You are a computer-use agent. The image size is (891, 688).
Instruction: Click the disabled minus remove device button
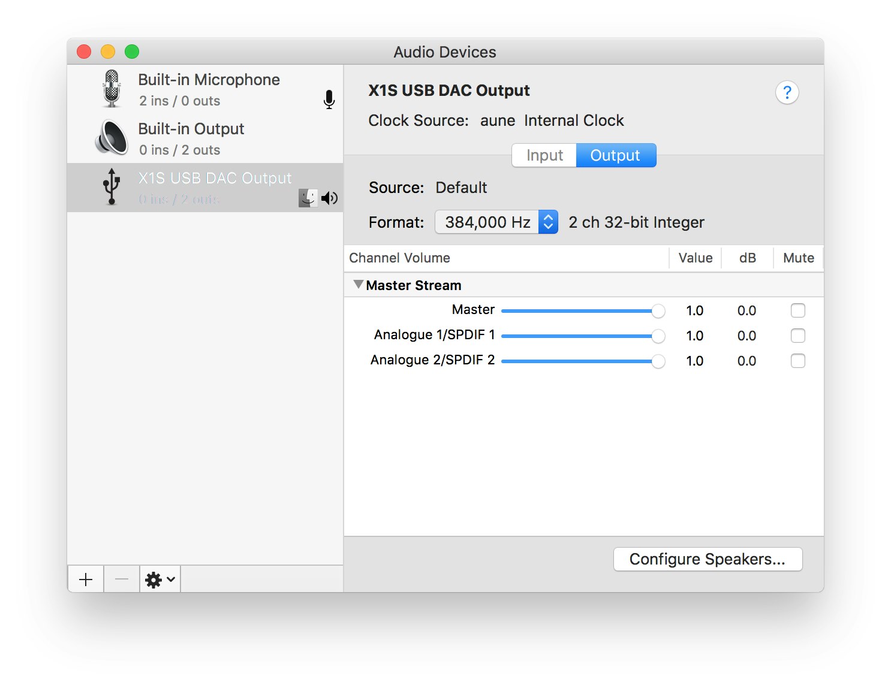(122, 580)
